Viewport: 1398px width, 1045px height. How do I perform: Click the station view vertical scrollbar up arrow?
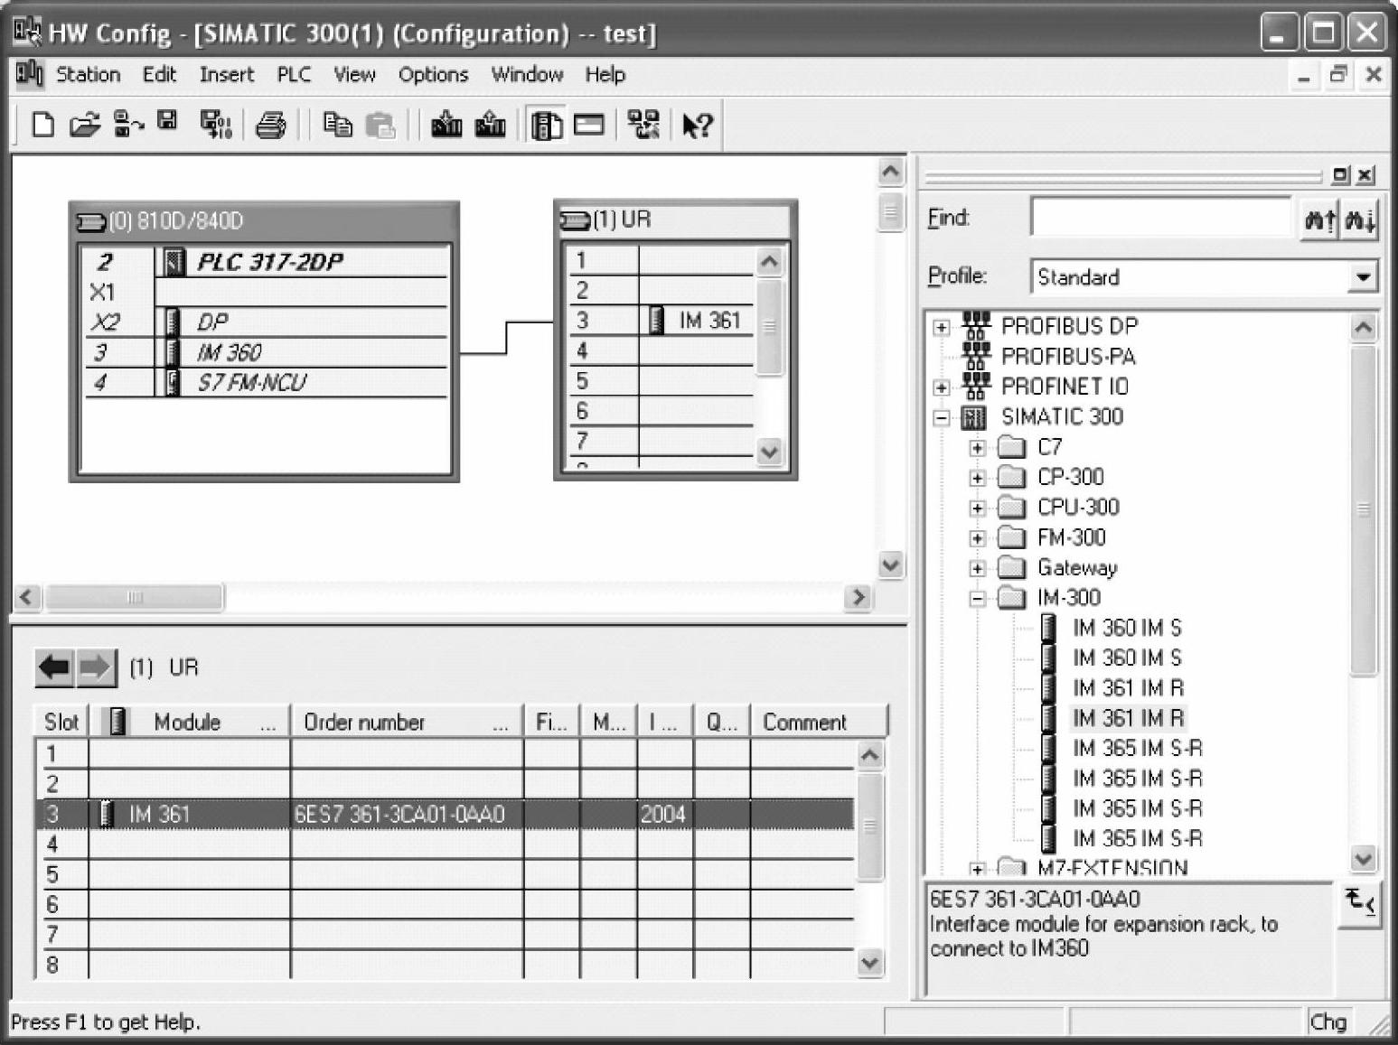891,172
